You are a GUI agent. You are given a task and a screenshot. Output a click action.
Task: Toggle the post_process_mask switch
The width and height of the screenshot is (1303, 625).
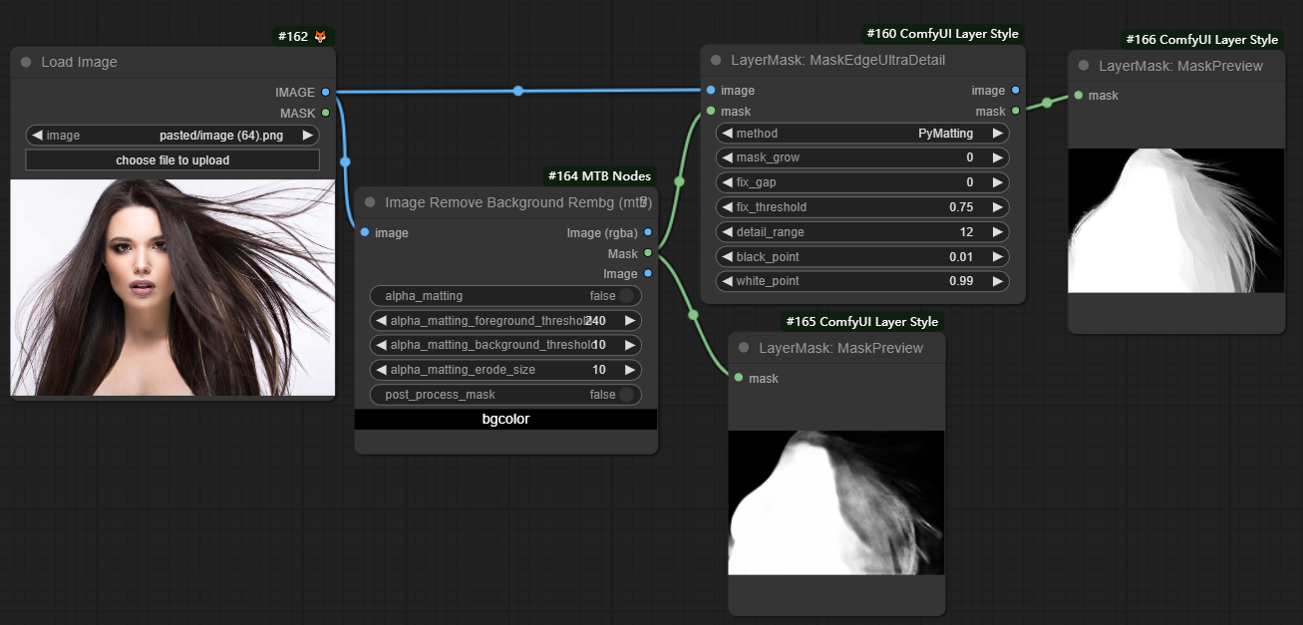[626, 395]
